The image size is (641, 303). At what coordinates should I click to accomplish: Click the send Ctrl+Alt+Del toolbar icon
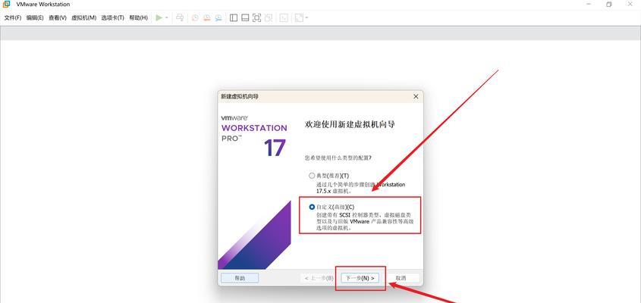tap(180, 17)
